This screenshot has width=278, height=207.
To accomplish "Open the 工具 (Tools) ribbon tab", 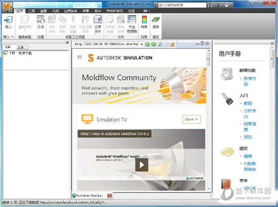I will (x=31, y=11).
